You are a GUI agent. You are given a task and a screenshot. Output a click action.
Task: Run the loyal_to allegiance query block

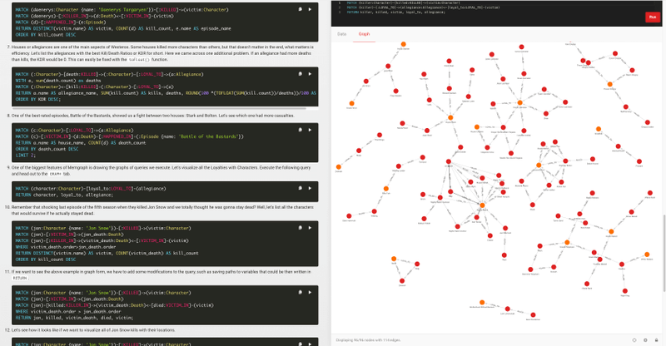coord(311,188)
